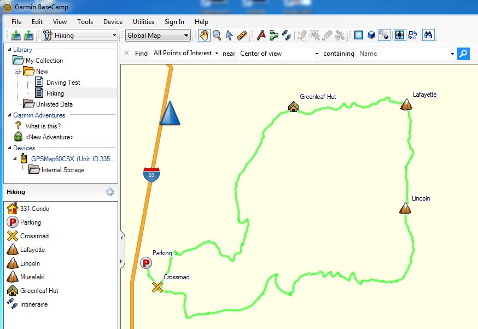
Task: Open the Center of view dropdown
Action: coord(279,54)
